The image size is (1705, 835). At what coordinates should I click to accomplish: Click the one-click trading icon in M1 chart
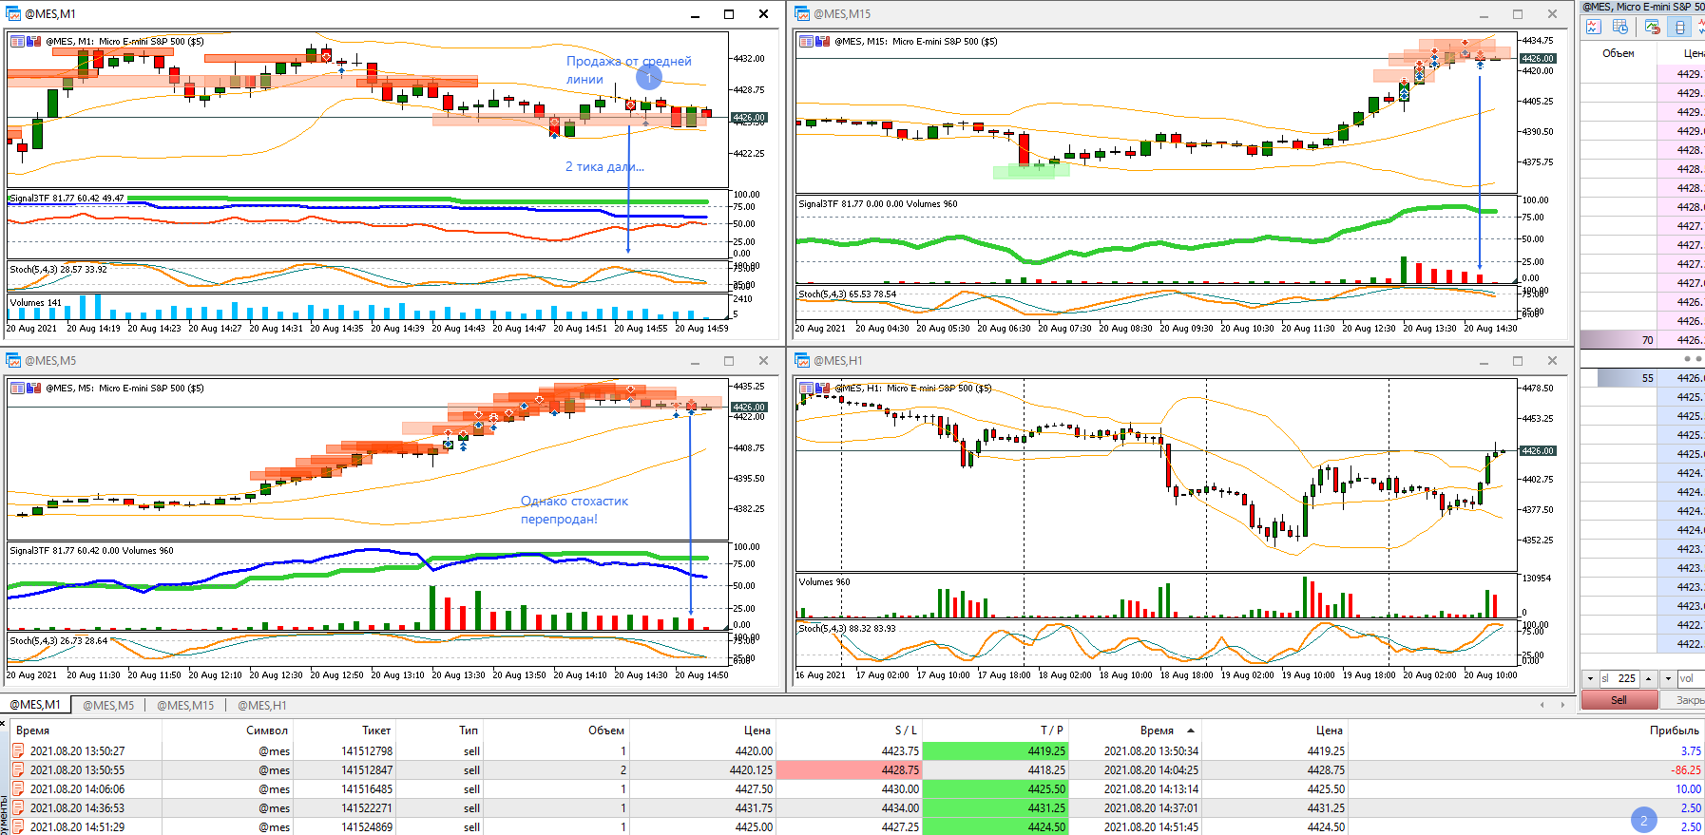tap(35, 41)
